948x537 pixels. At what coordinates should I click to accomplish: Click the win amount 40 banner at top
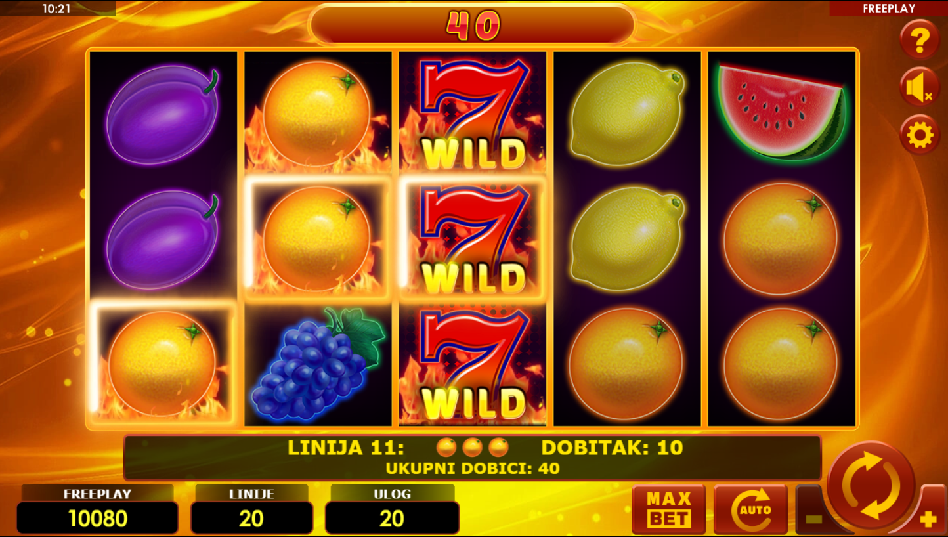coord(473,25)
